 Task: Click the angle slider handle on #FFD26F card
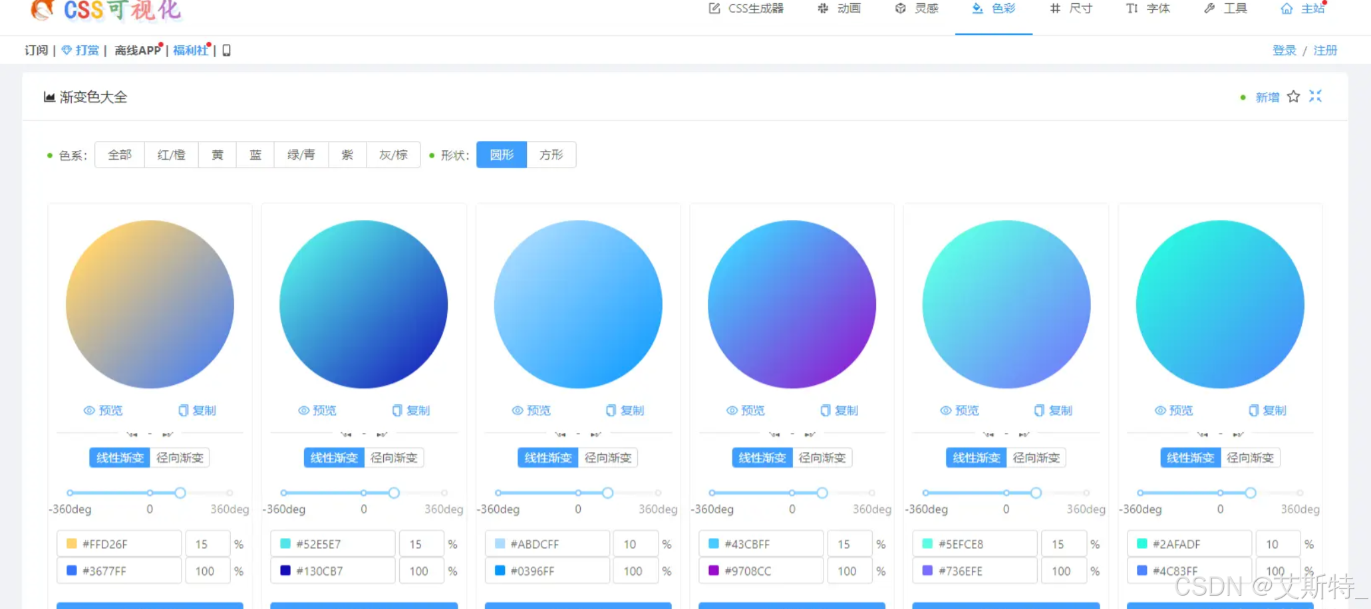pos(180,493)
